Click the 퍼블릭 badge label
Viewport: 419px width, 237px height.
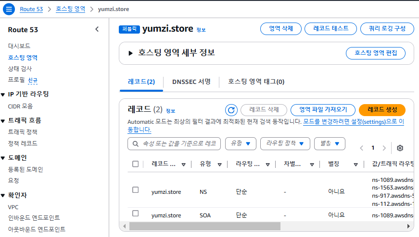(x=129, y=29)
